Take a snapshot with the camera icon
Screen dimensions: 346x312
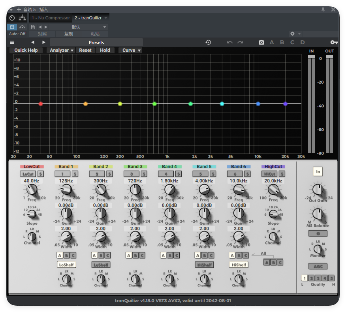261,42
